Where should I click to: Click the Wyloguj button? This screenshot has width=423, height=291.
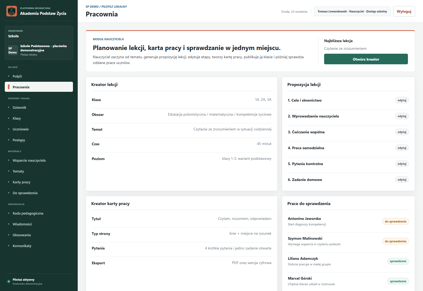coord(404,11)
